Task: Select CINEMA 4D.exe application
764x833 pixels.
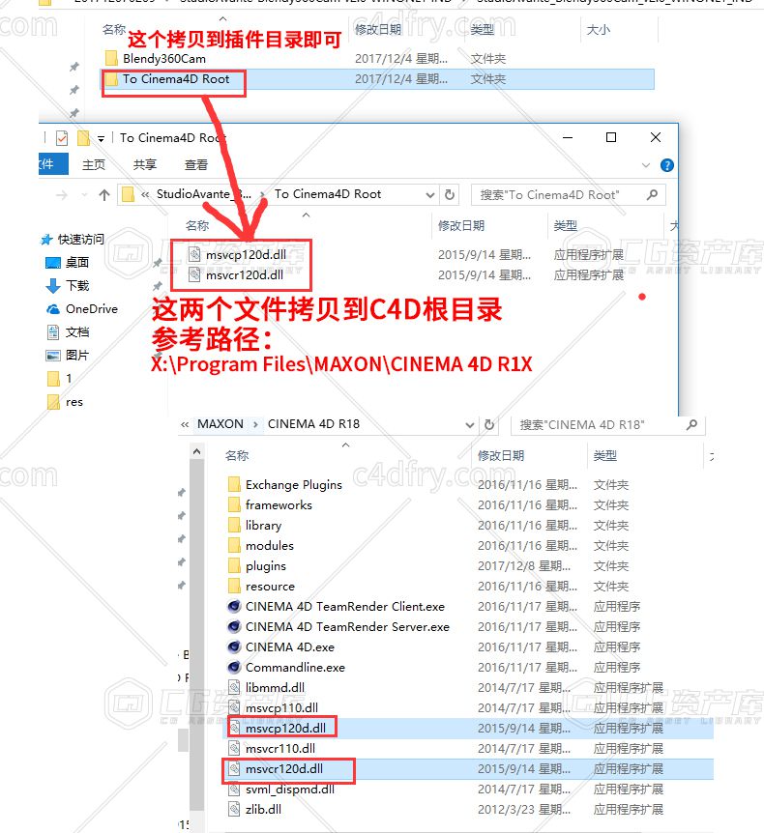Action: click(281, 647)
